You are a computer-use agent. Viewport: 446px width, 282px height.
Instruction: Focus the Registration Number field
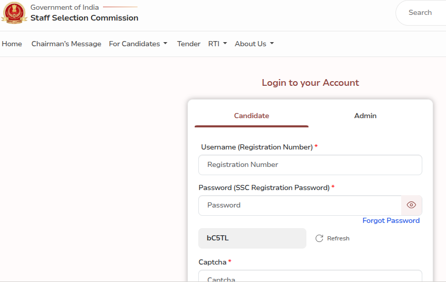[x=310, y=165]
